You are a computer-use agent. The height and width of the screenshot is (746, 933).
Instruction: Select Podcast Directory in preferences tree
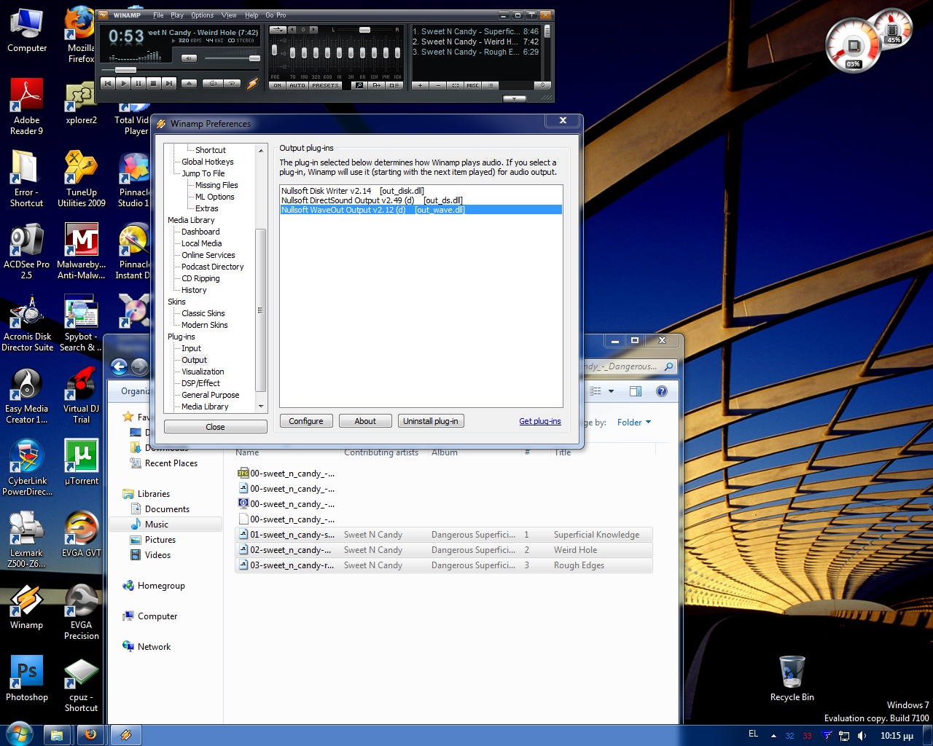click(213, 267)
